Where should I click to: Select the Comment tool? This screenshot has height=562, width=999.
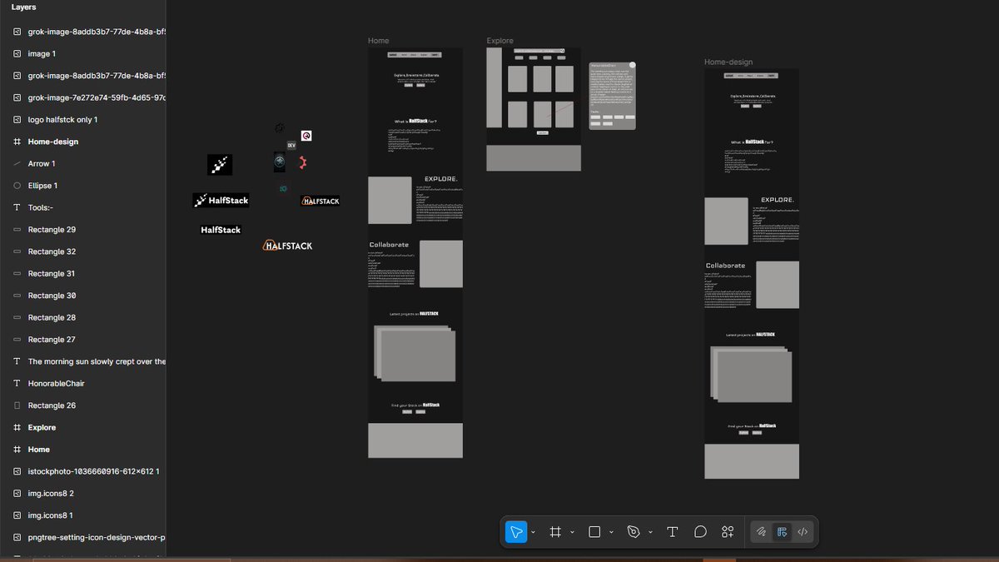[700, 532]
